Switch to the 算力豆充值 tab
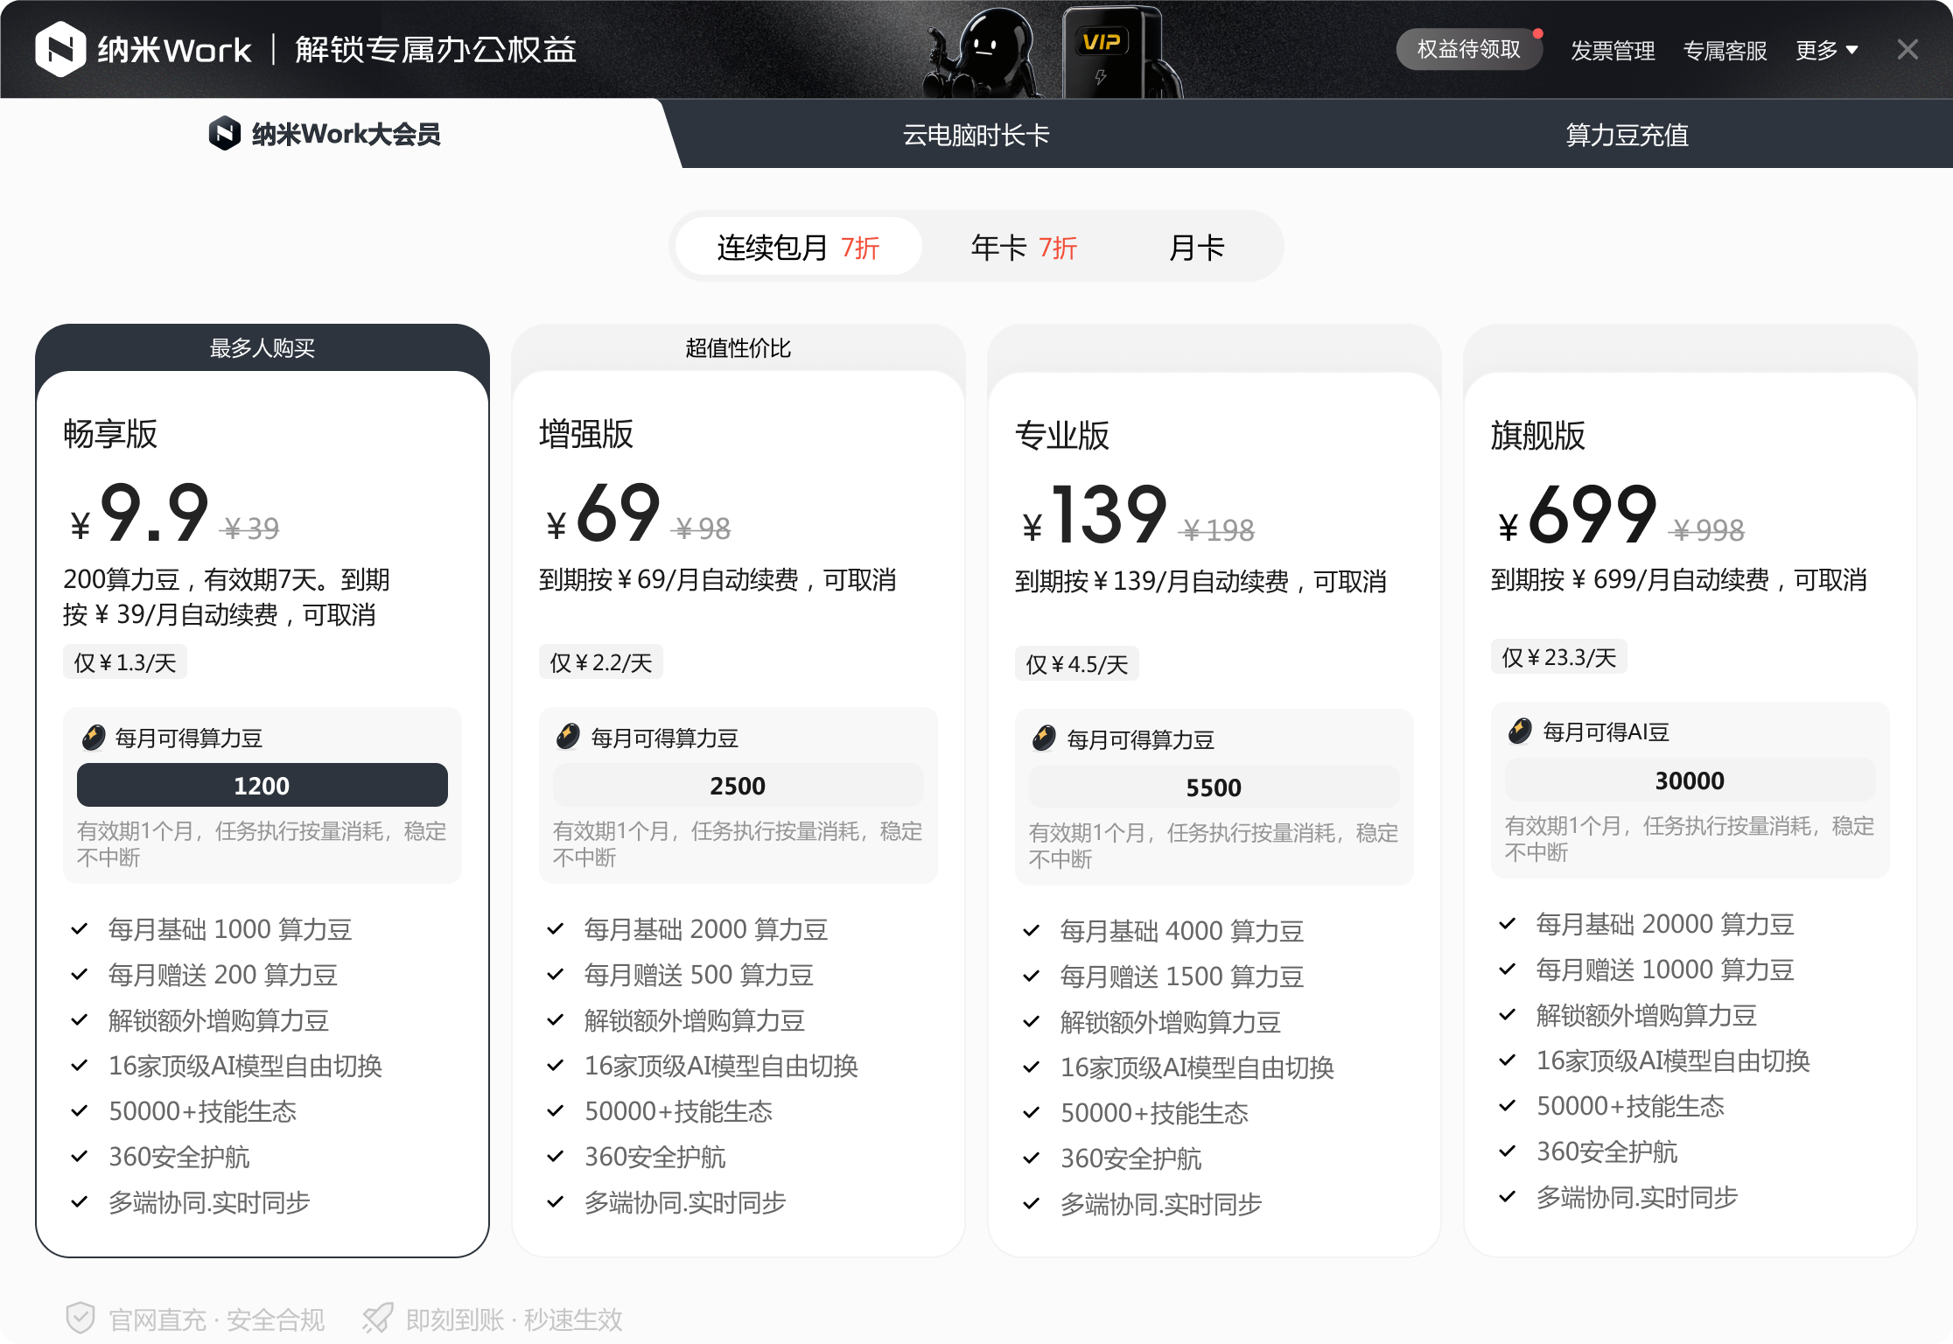 (1627, 135)
